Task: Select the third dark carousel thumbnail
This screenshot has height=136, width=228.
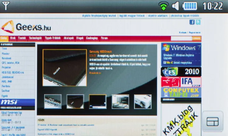Action: [x=98, y=101]
